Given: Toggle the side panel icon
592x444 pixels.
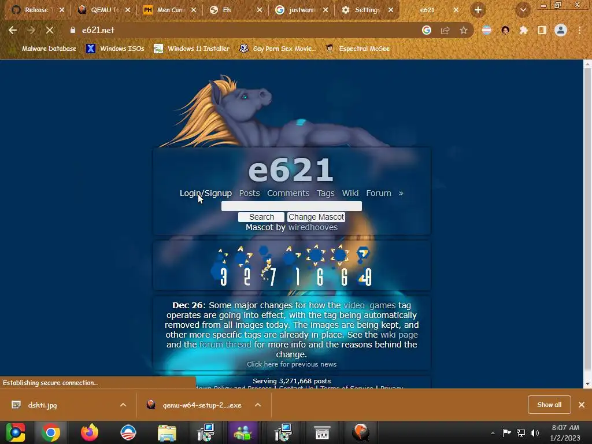Looking at the screenshot, I should pyautogui.click(x=542, y=30).
